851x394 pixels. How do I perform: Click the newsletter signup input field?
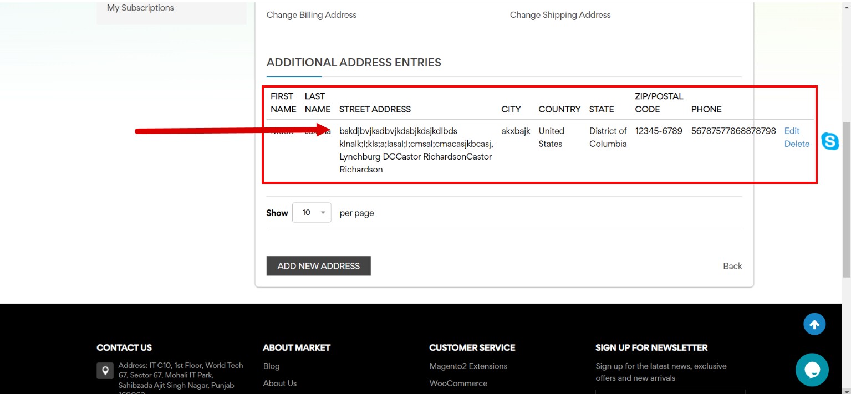(x=670, y=392)
